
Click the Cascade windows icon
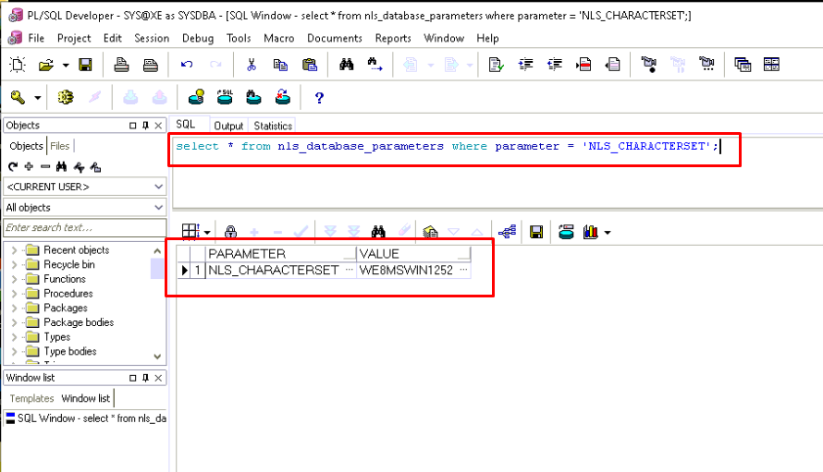pos(743,65)
